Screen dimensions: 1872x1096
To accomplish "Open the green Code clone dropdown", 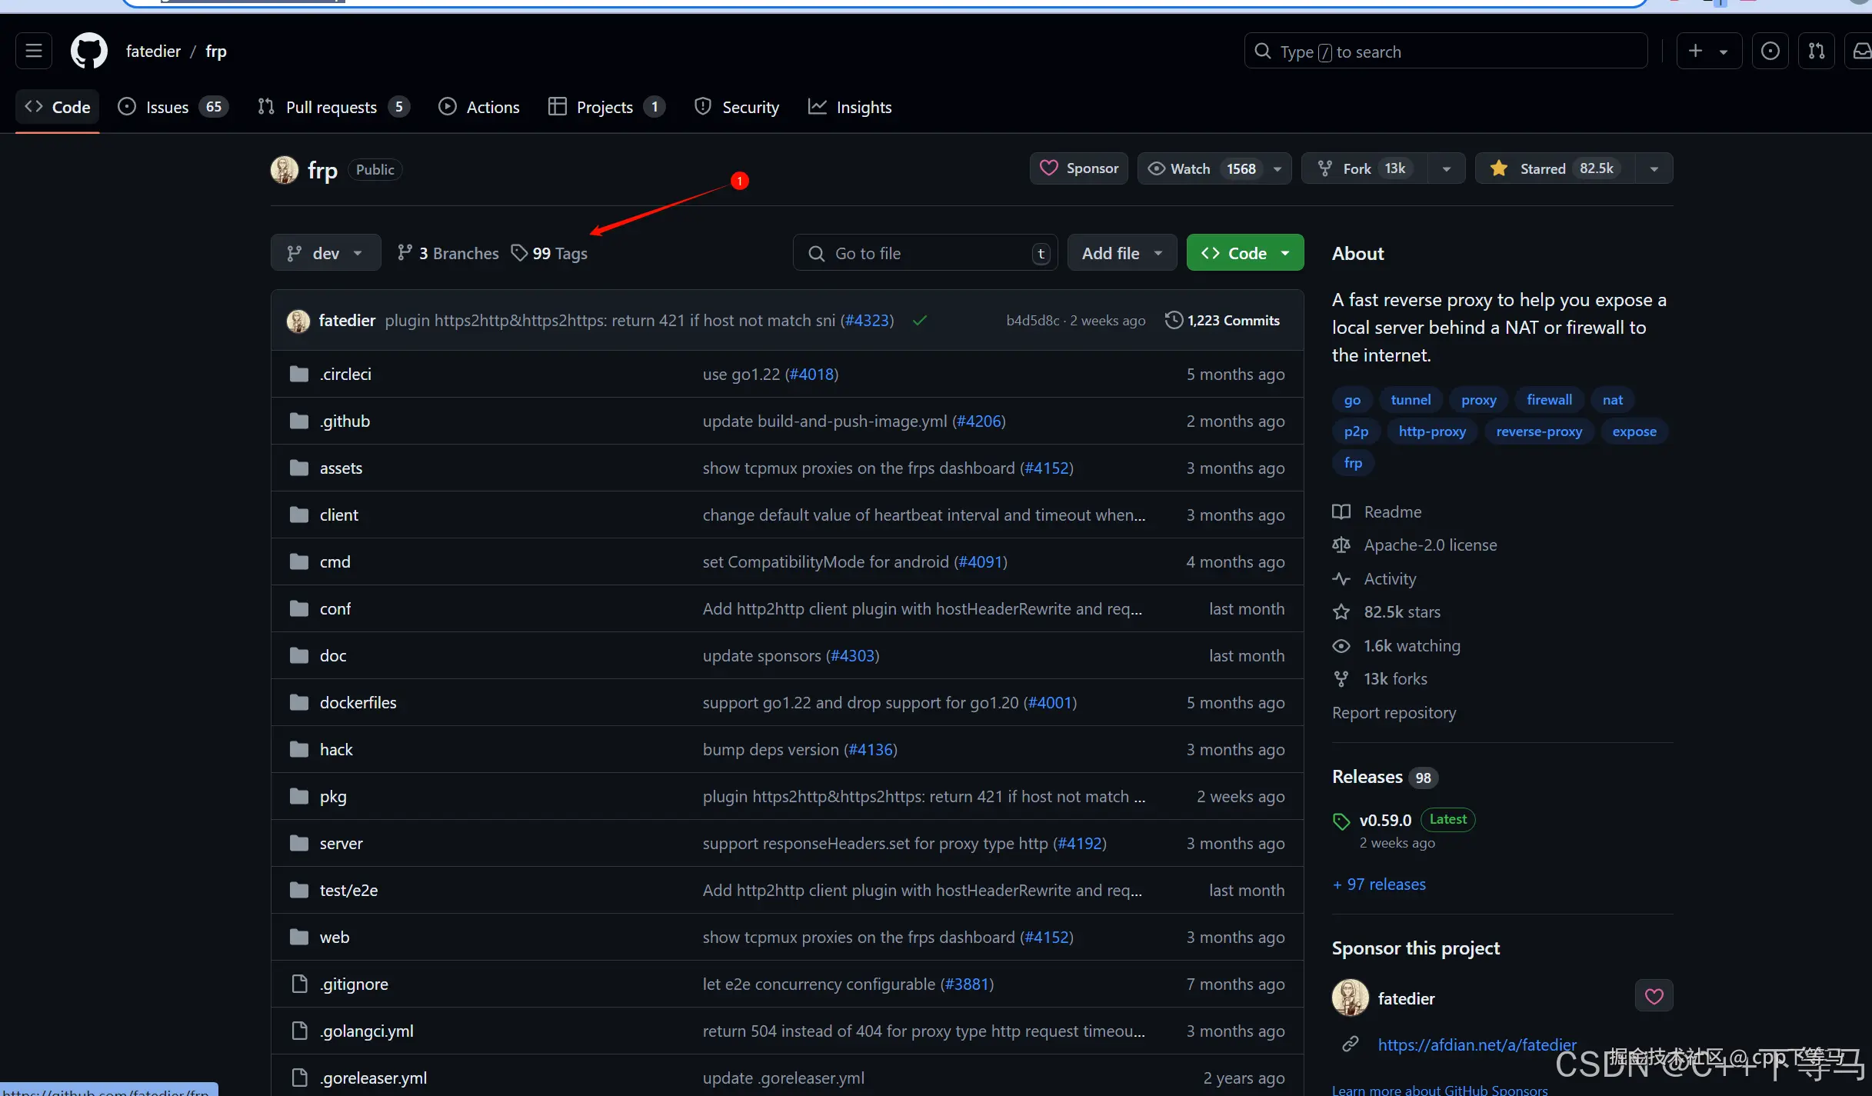I will pos(1245,253).
